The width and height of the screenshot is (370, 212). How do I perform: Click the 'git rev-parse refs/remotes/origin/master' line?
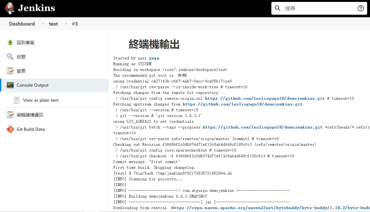click(197, 139)
